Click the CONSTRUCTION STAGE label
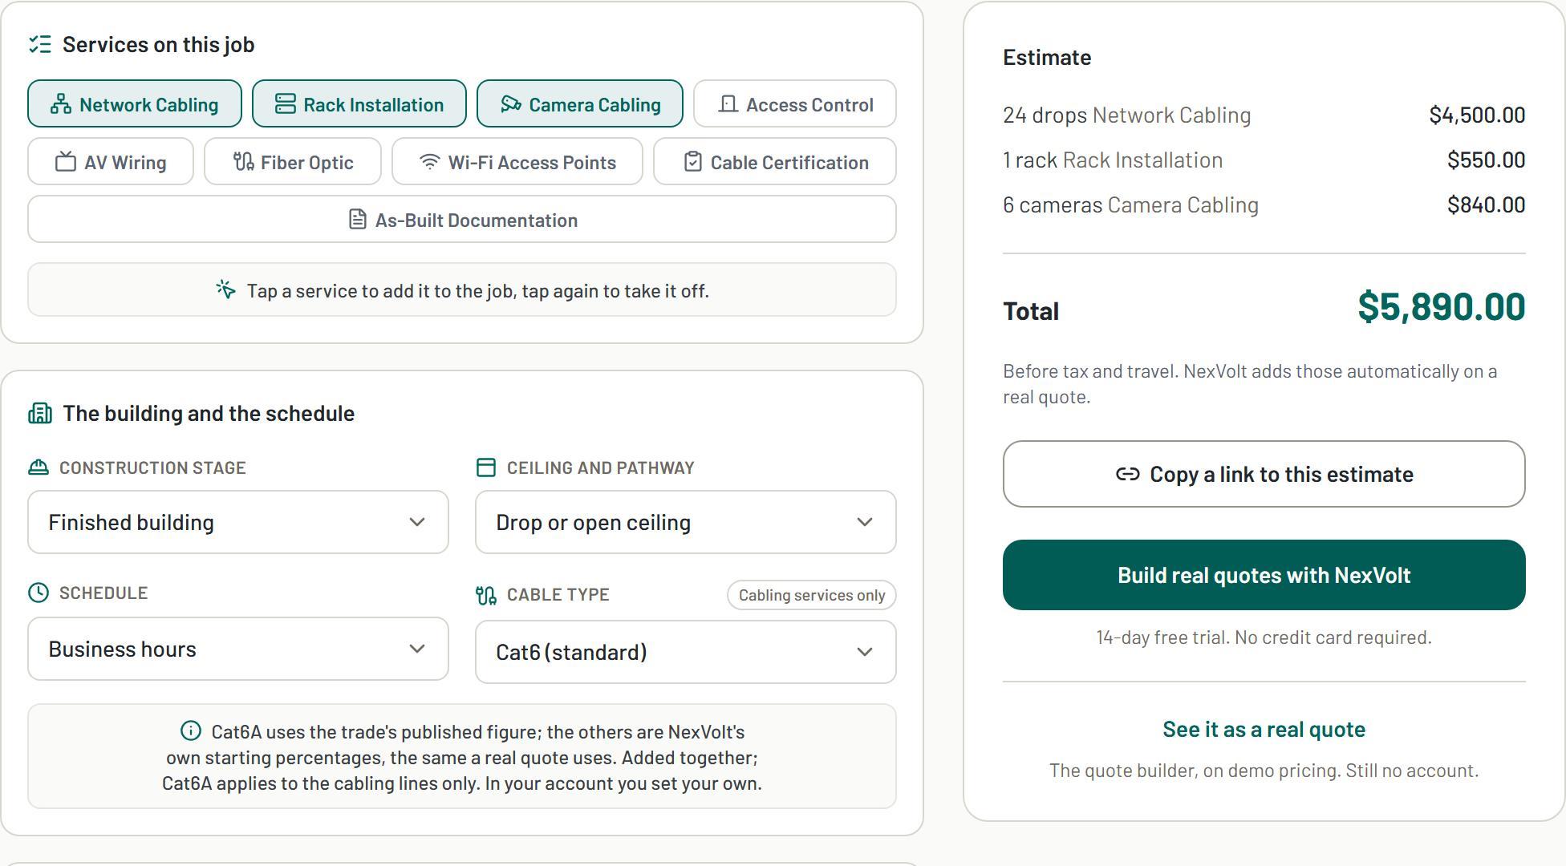Screen dimensions: 1566x866 pyautogui.click(x=152, y=467)
